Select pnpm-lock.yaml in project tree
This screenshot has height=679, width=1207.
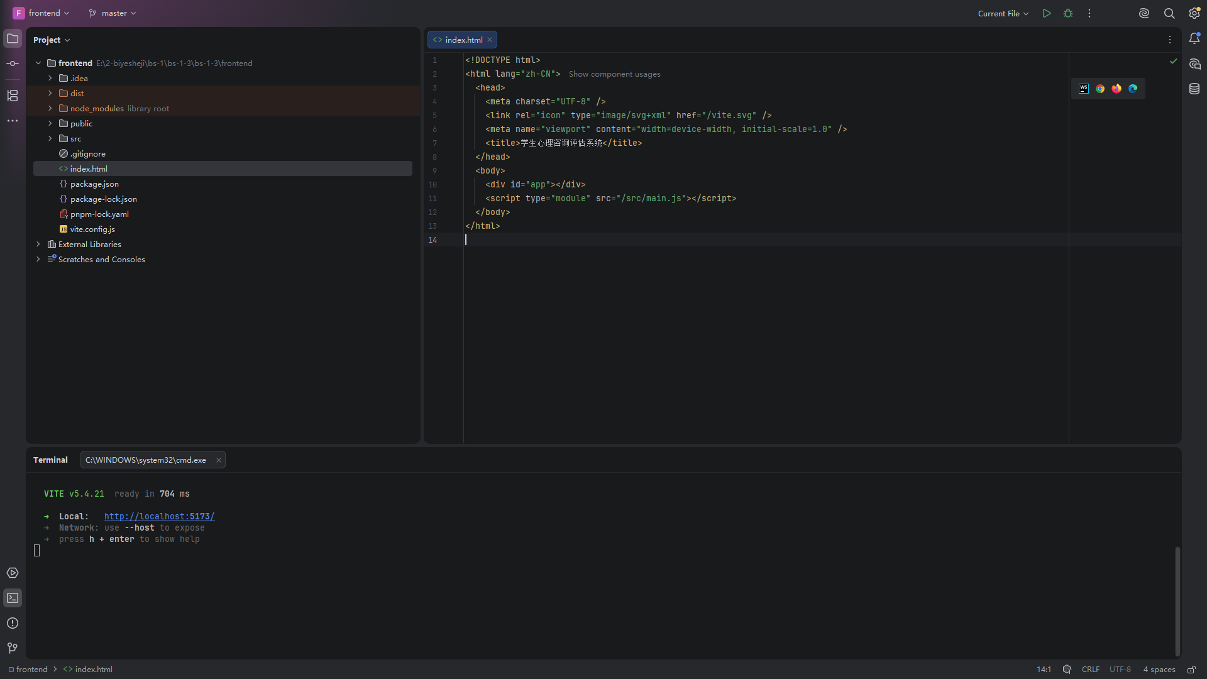click(223, 214)
